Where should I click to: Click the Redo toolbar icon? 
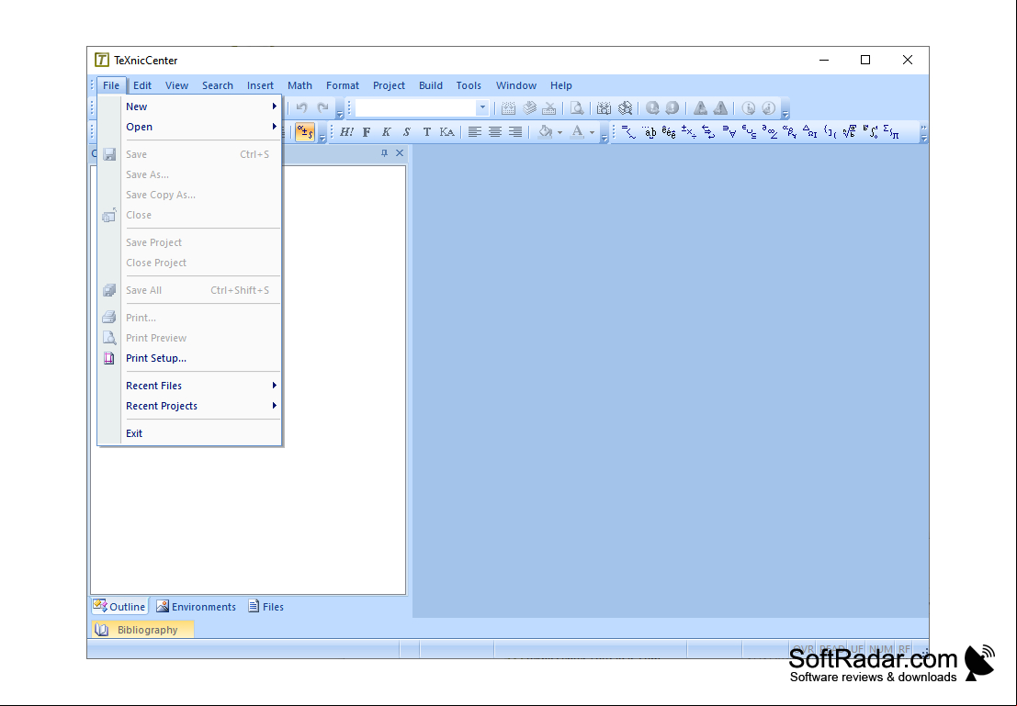point(322,107)
